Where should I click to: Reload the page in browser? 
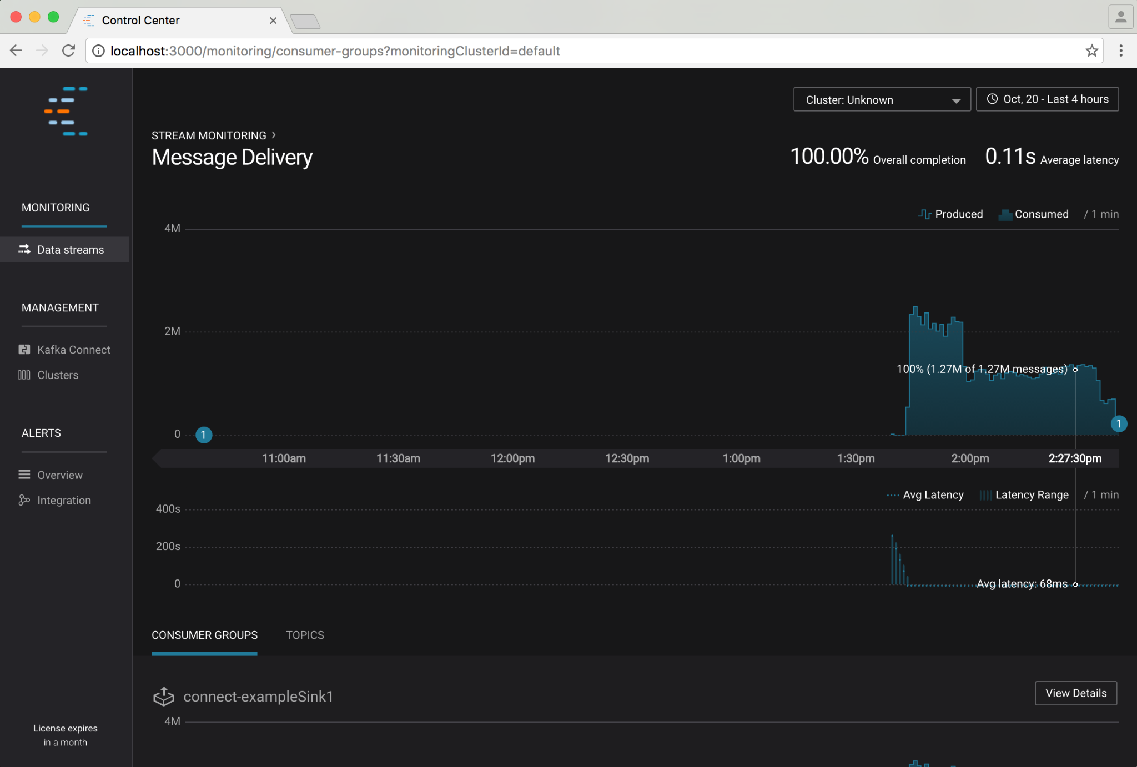point(68,51)
